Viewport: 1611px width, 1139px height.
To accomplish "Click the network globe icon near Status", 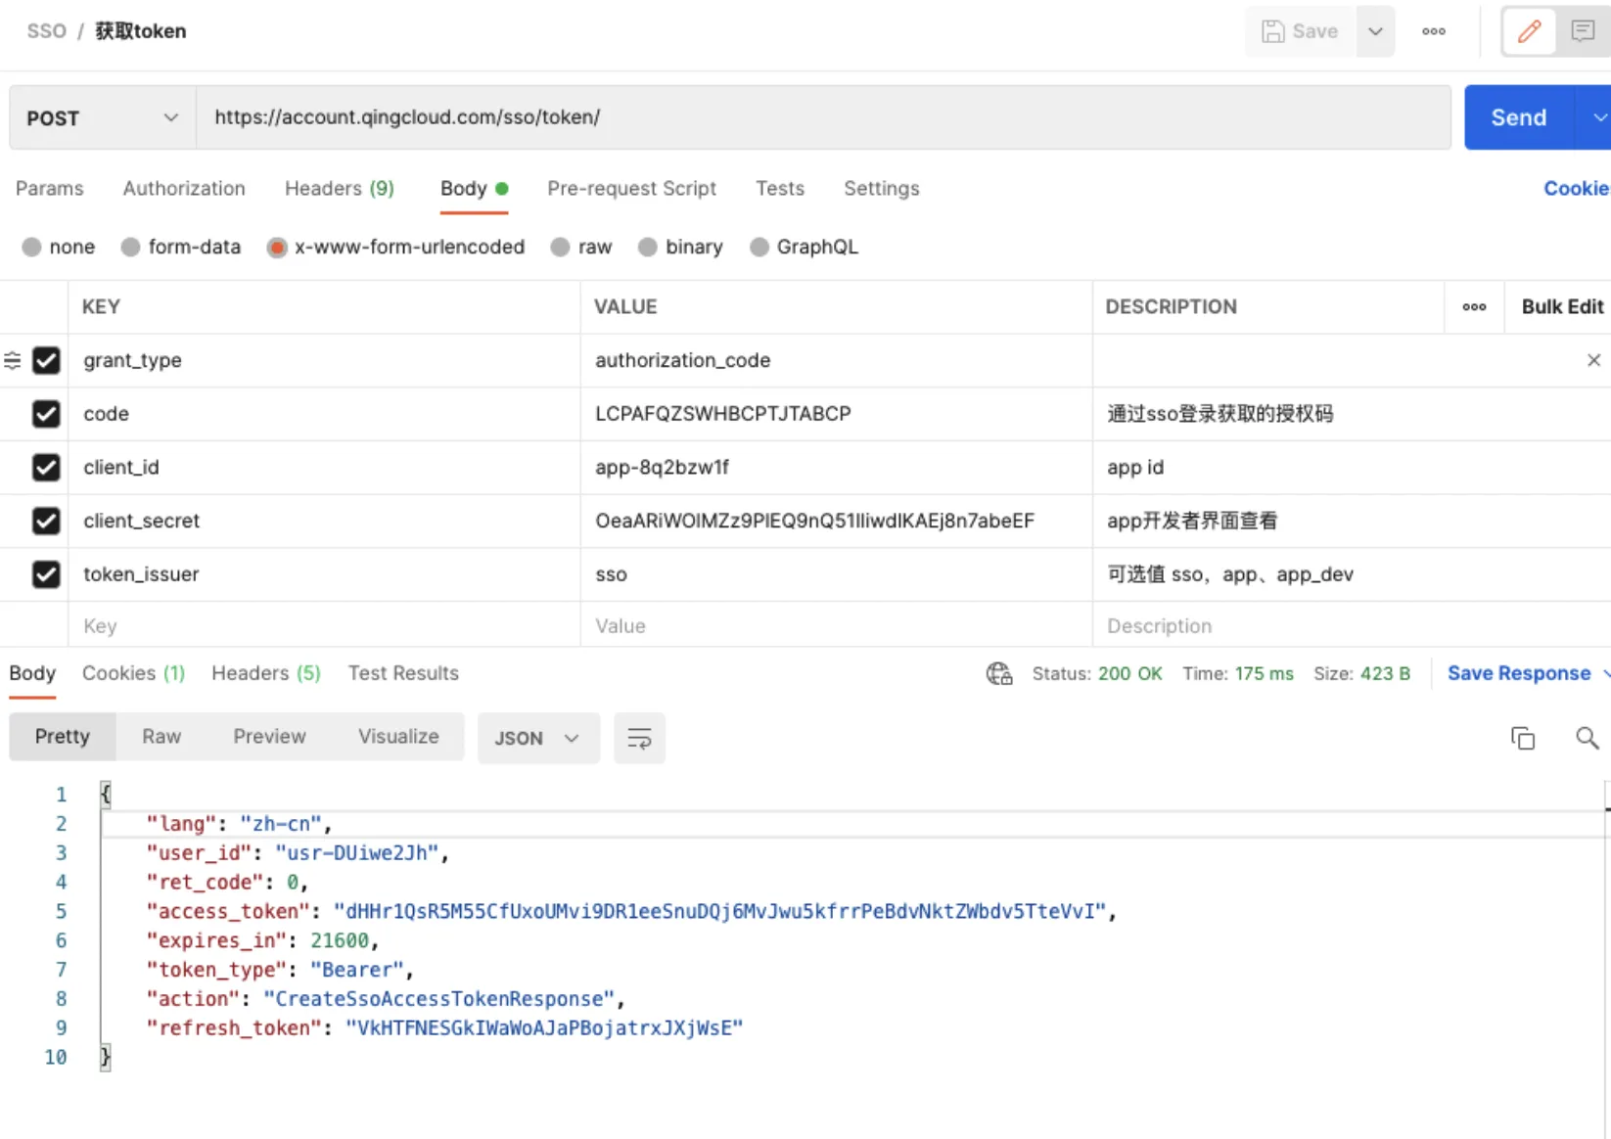I will 998,673.
